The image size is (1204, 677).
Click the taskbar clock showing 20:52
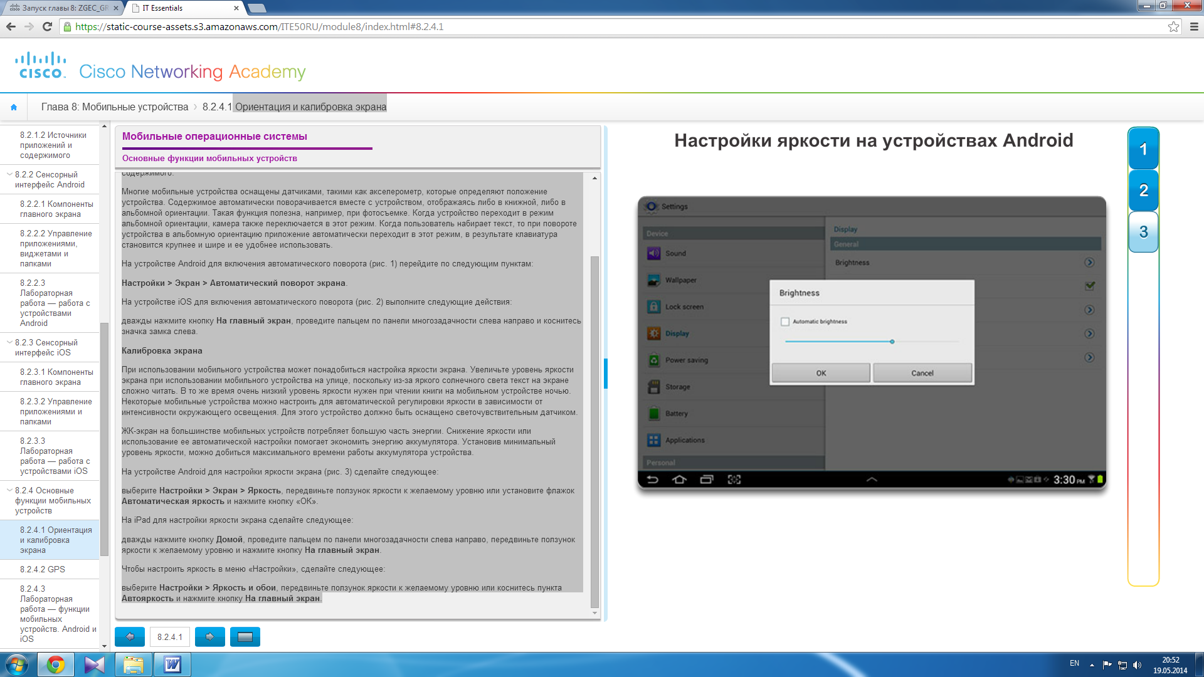pyautogui.click(x=1170, y=665)
